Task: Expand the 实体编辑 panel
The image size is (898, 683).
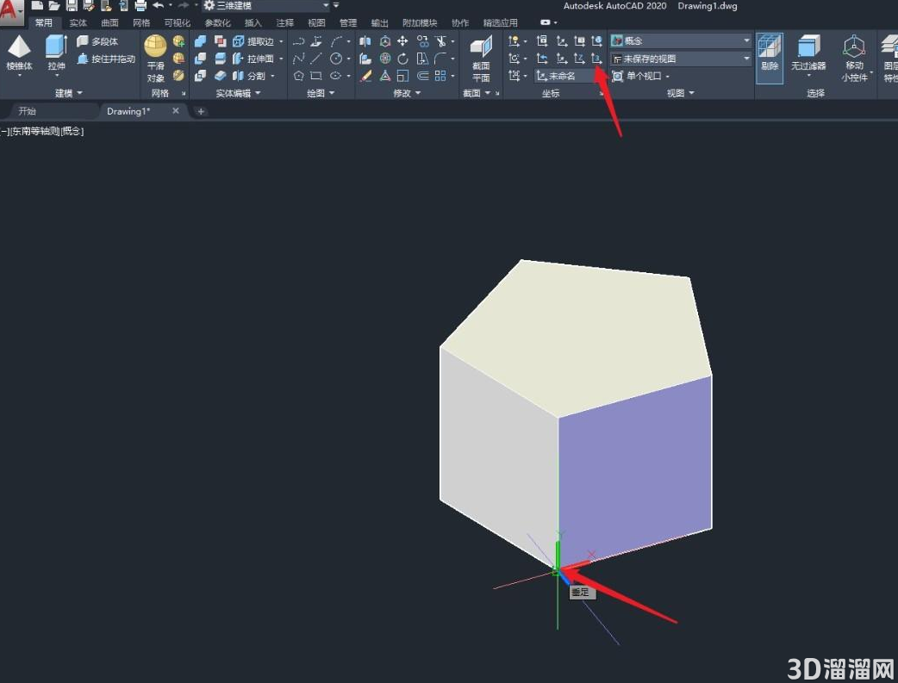Action: pyautogui.click(x=238, y=93)
